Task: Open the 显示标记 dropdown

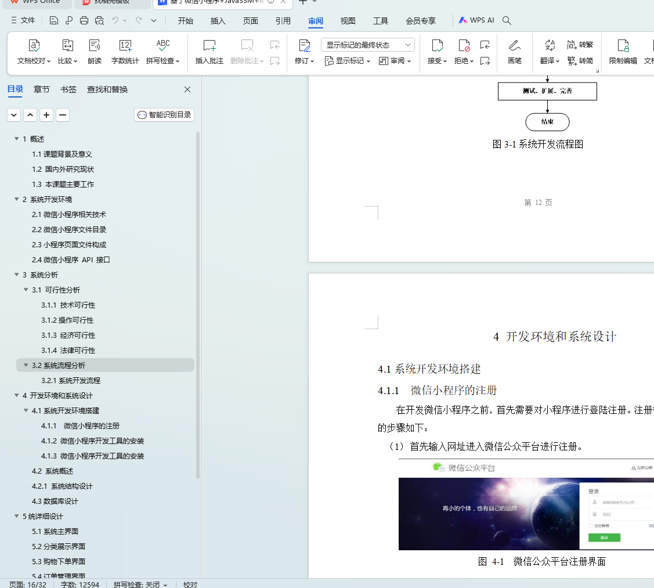Action: tap(348, 61)
